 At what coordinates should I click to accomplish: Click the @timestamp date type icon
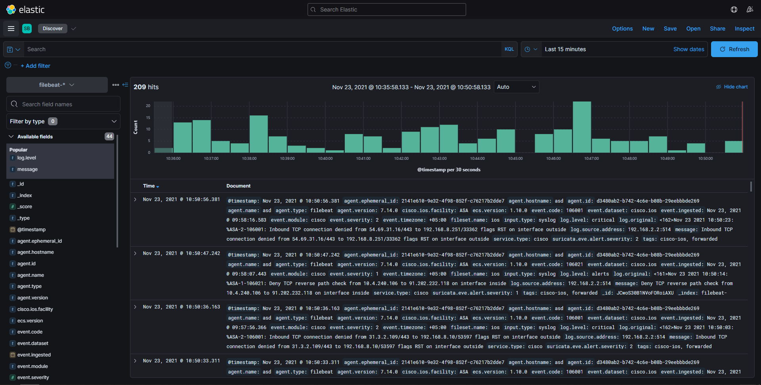[x=13, y=230]
